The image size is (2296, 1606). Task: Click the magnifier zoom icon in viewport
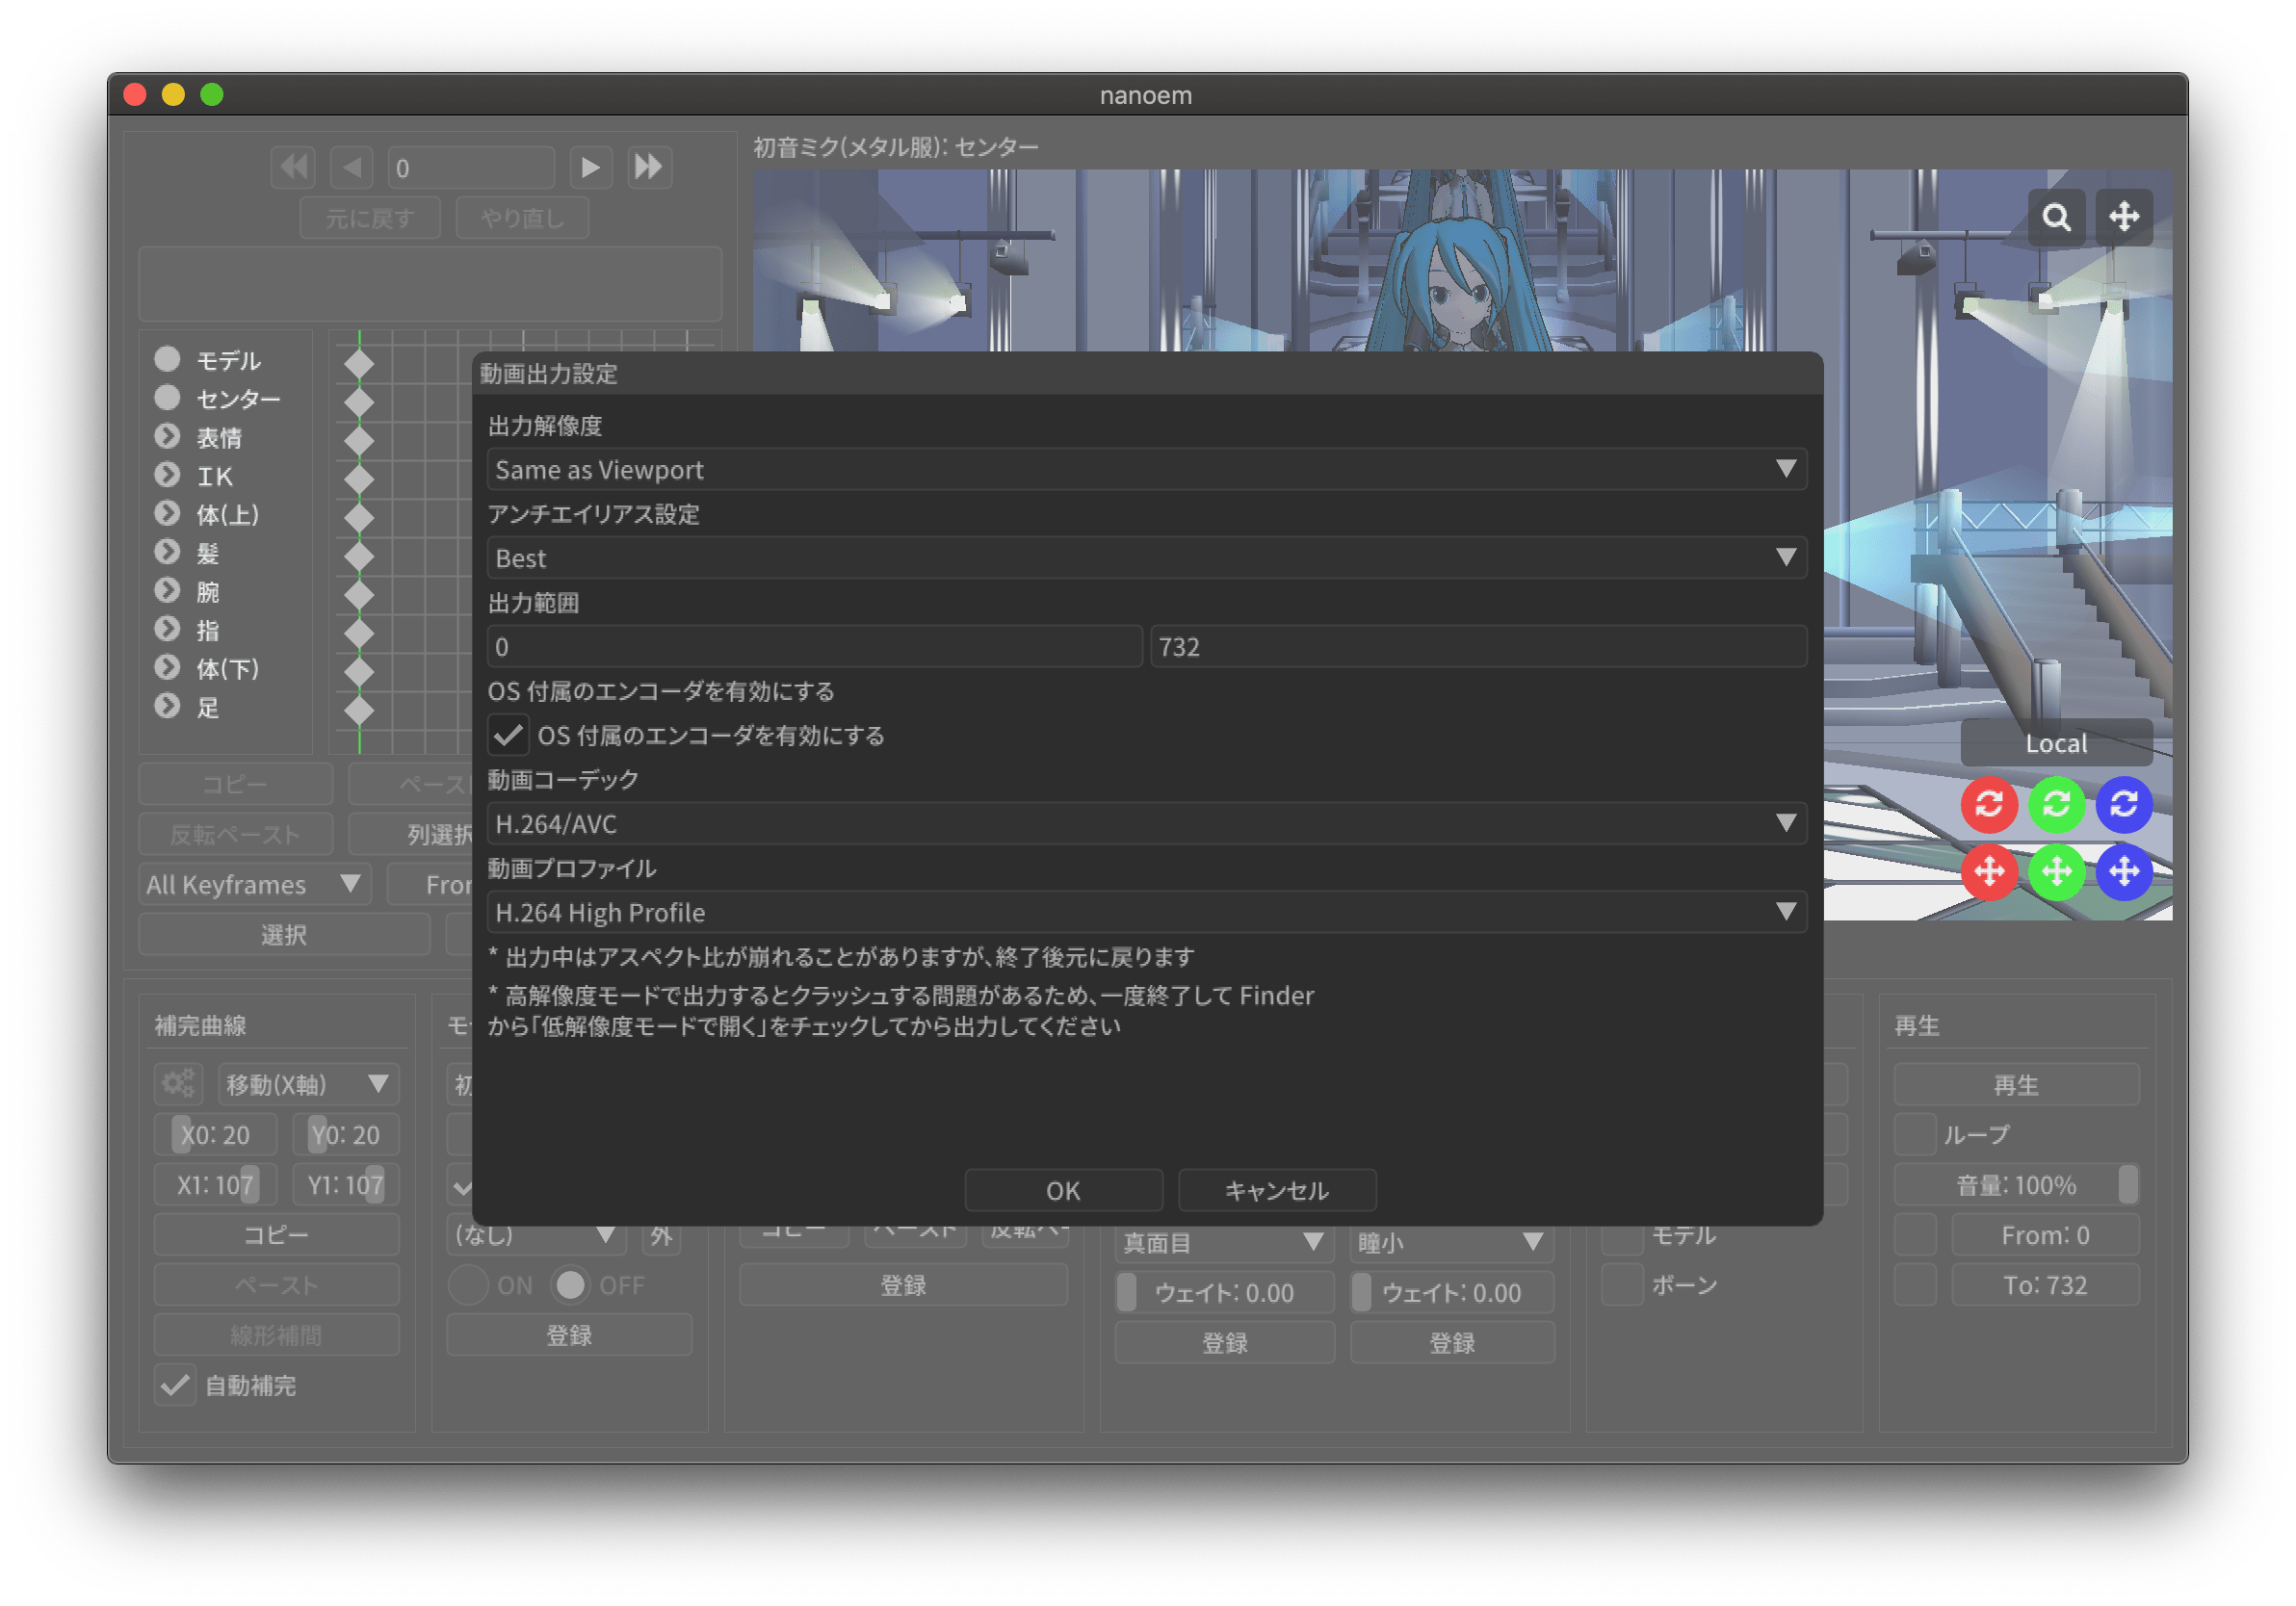pos(2056,217)
